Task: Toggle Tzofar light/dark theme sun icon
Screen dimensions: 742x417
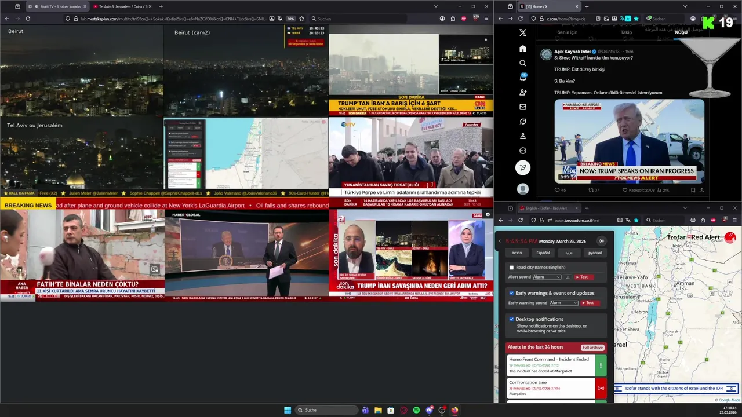Action: coord(601,241)
